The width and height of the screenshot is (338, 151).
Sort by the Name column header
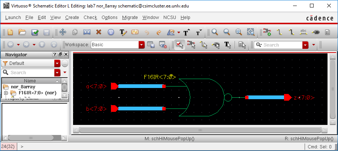32,81
